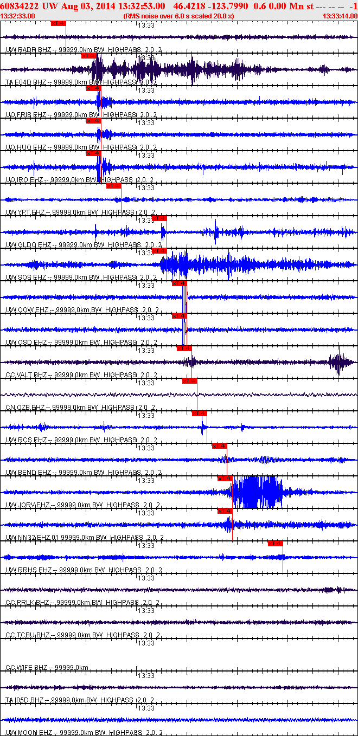Click the red pick marker on the SQS trace
The width and height of the screenshot is (358, 736).
pos(159,251)
